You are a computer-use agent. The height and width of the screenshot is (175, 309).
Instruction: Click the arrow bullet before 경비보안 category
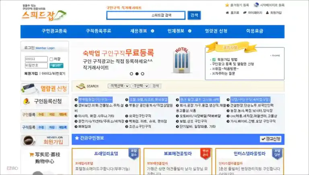coord(76,105)
